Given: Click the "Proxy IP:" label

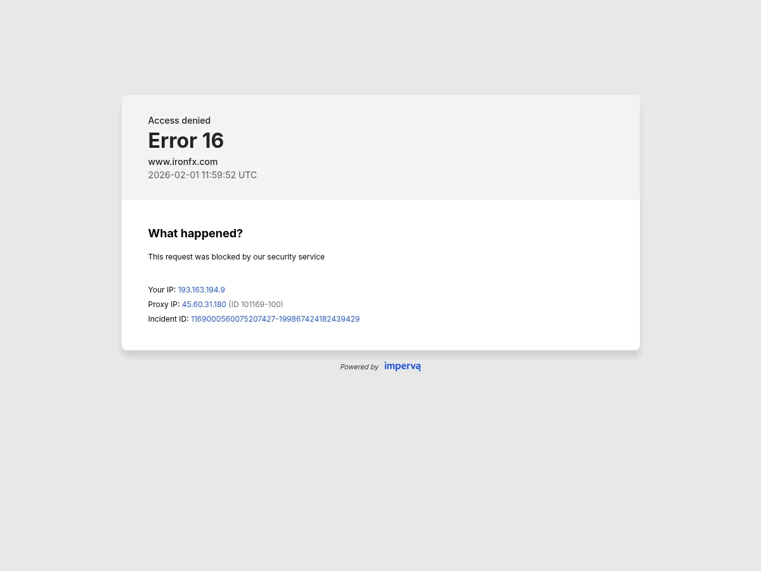Looking at the screenshot, I should pos(164,305).
